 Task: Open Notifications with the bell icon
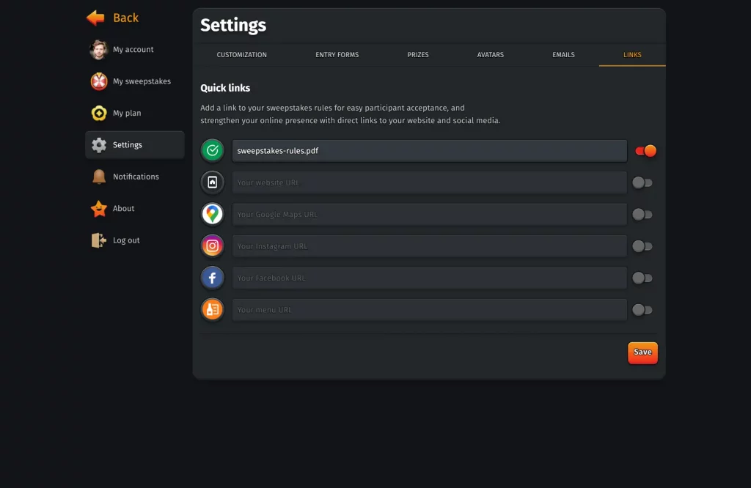tap(99, 177)
